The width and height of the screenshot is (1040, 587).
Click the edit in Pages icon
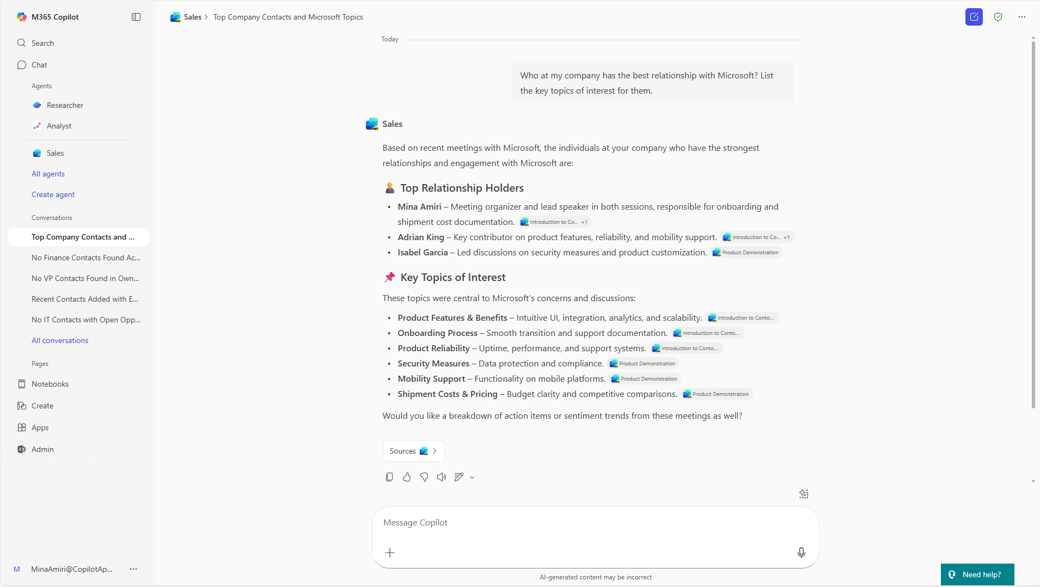coord(459,477)
